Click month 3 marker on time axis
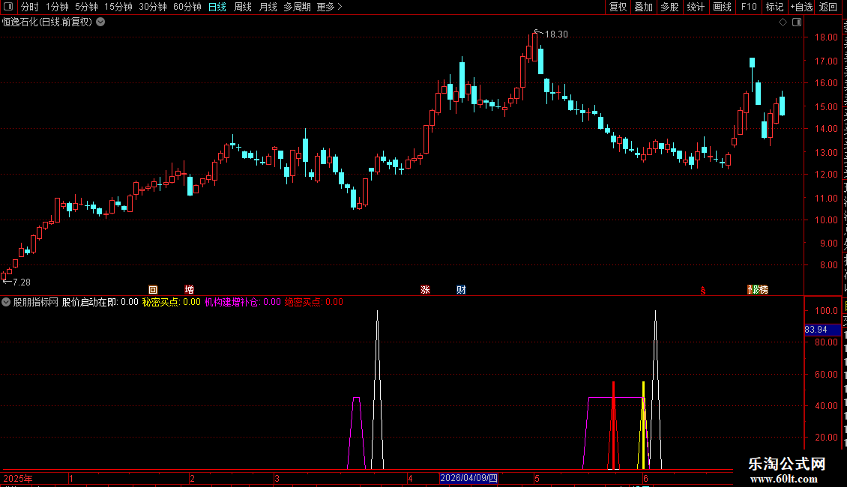Viewport: 847px width, 487px height. coord(277,478)
